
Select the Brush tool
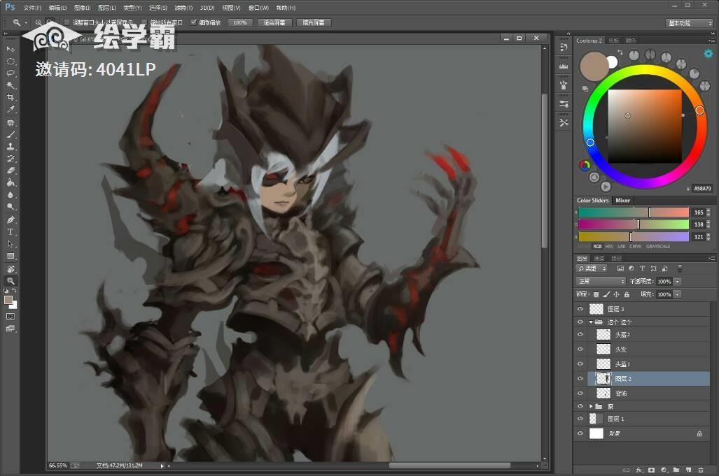coord(11,135)
